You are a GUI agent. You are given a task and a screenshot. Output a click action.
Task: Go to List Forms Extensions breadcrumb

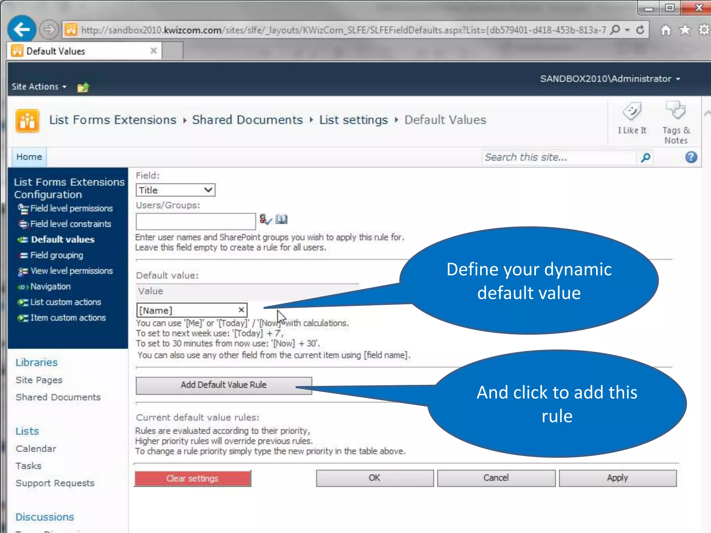(x=112, y=120)
